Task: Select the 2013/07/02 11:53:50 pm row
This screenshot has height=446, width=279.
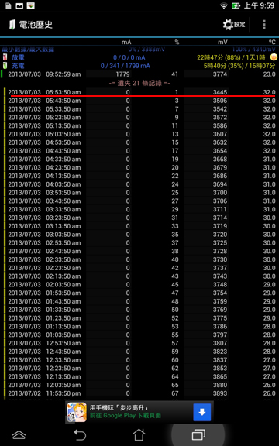Action: [139, 393]
